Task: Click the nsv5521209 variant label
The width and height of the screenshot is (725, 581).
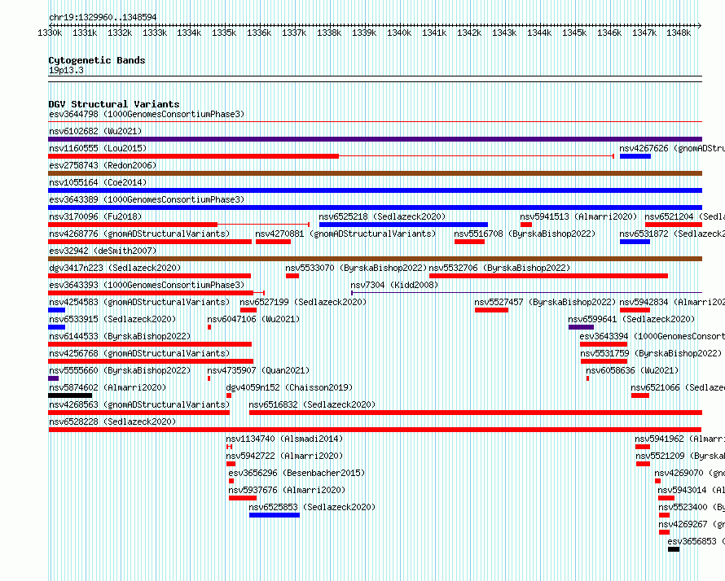Action: point(680,456)
